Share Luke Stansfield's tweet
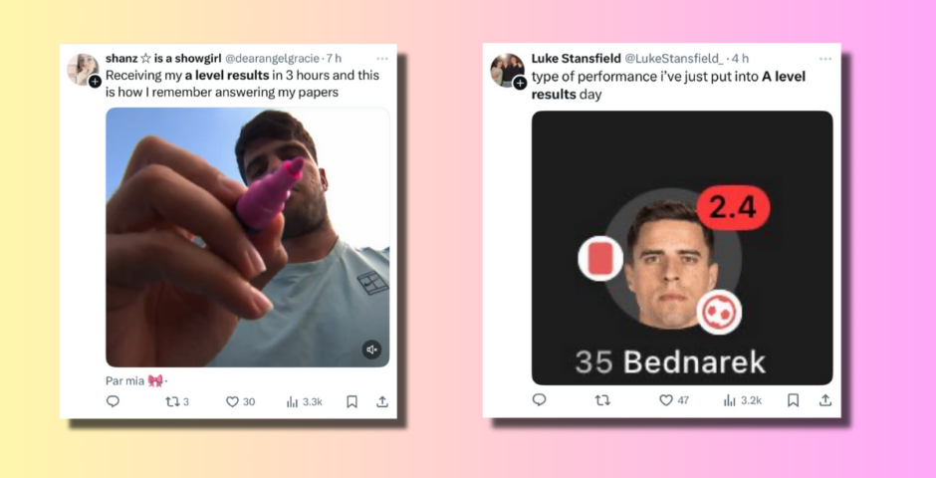Image resolution: width=936 pixels, height=478 pixels. 825,399
